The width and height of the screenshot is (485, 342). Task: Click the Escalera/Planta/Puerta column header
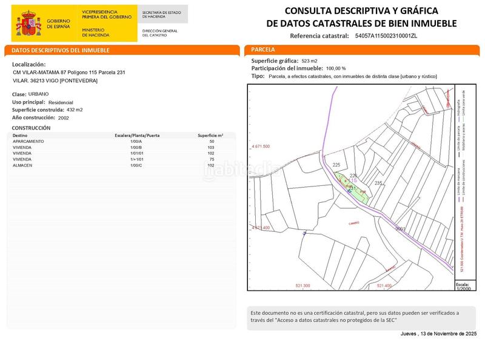click(x=137, y=136)
